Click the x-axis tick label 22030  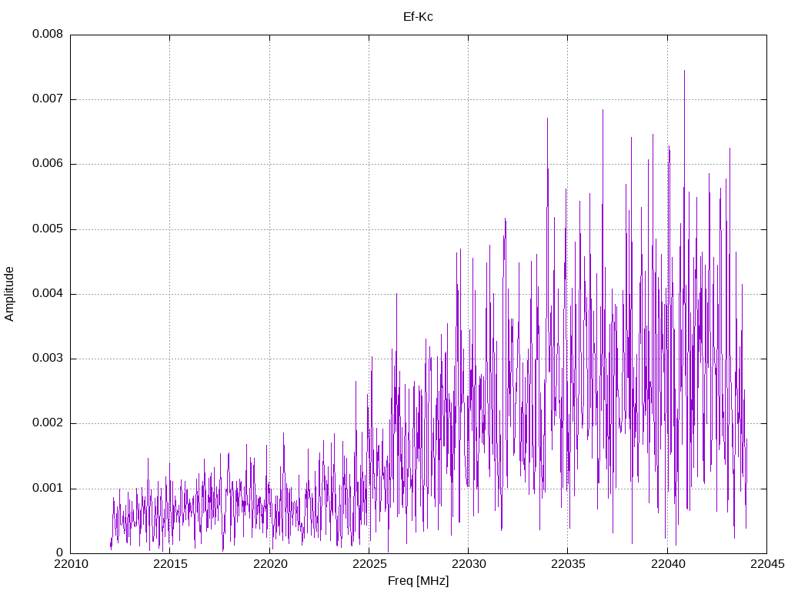pos(469,564)
